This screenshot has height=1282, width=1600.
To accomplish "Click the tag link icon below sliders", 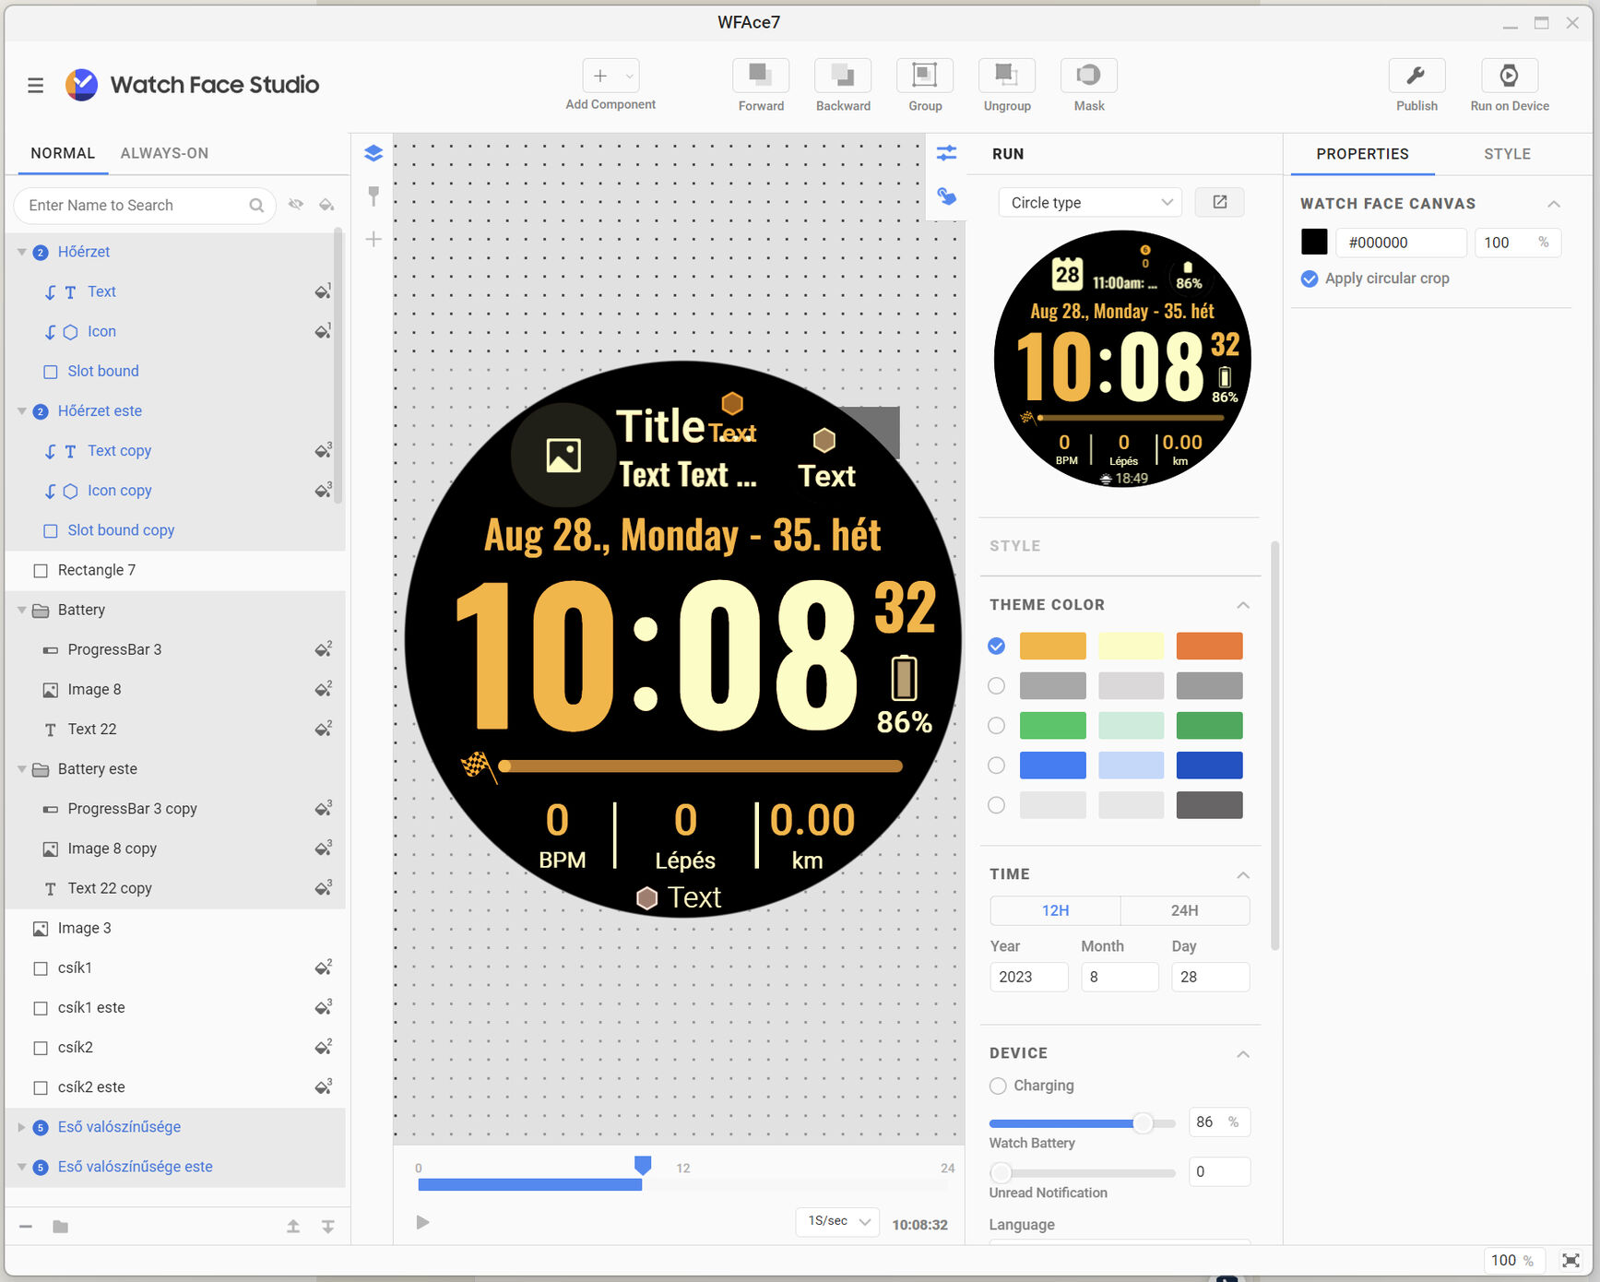I will [x=947, y=196].
